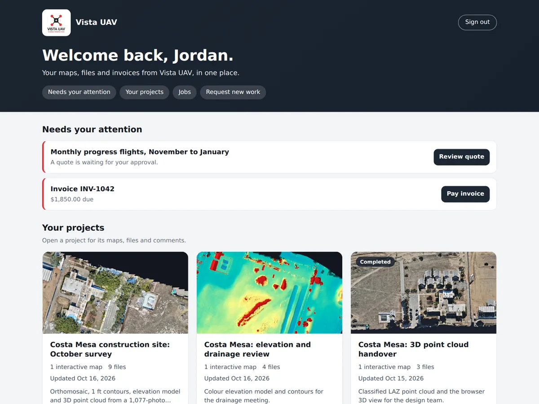
Task: Open the October survey orthomosaic thumbnail
Action: [x=115, y=293]
